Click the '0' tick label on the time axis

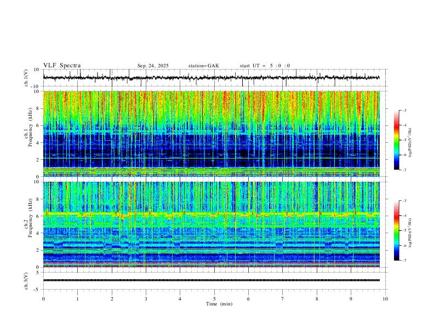43,299
